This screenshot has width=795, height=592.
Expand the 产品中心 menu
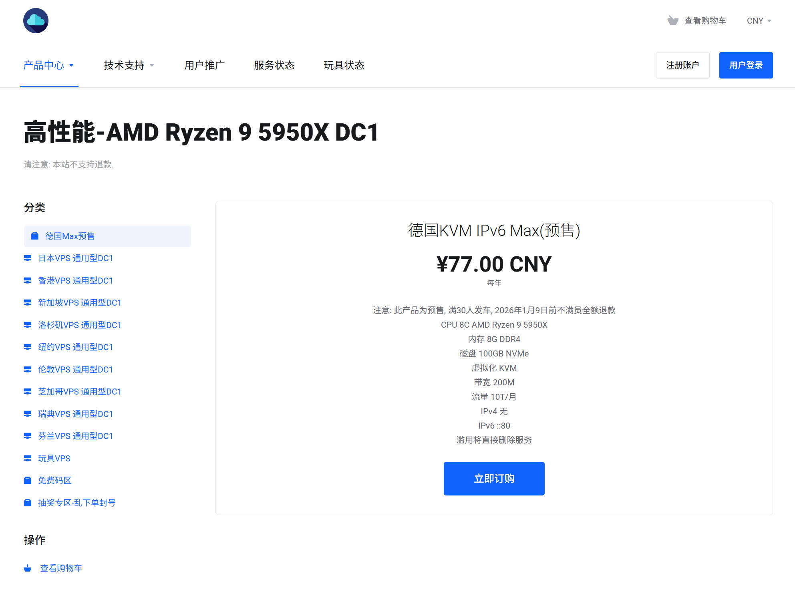(x=48, y=65)
